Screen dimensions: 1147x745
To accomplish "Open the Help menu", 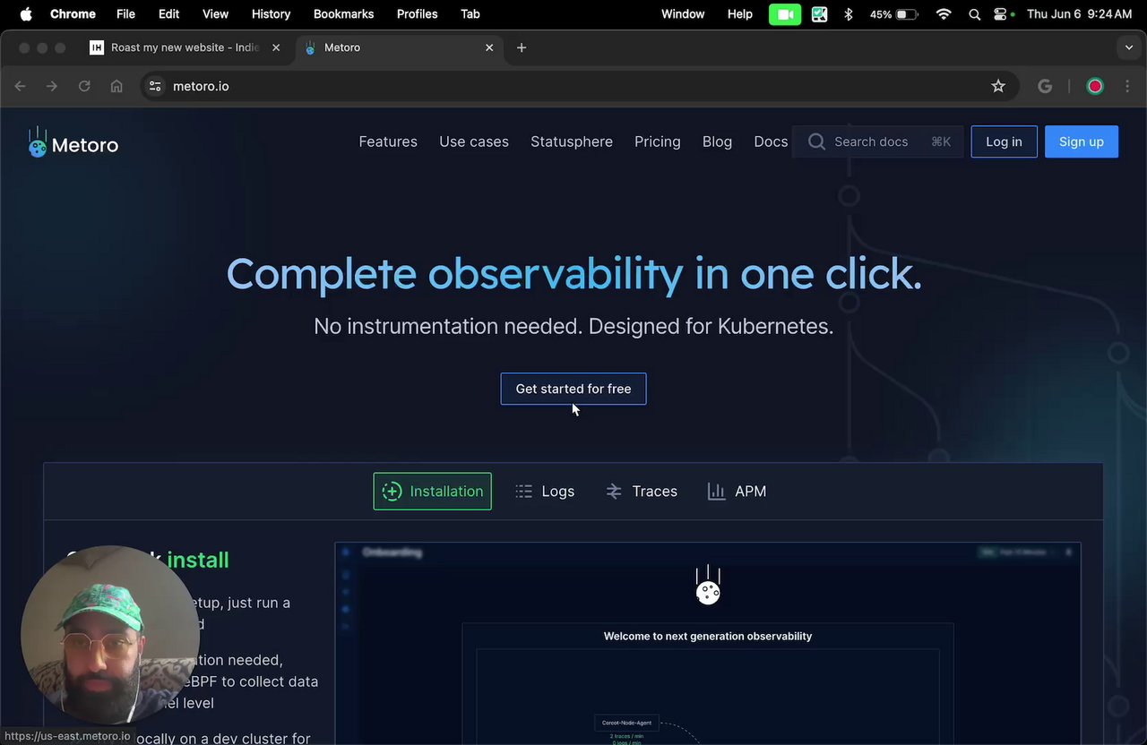I will (740, 14).
